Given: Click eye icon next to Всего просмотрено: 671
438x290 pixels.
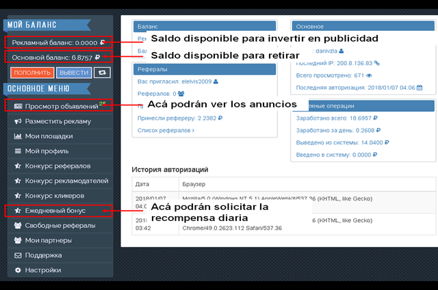Looking at the screenshot, I should pos(369,75).
